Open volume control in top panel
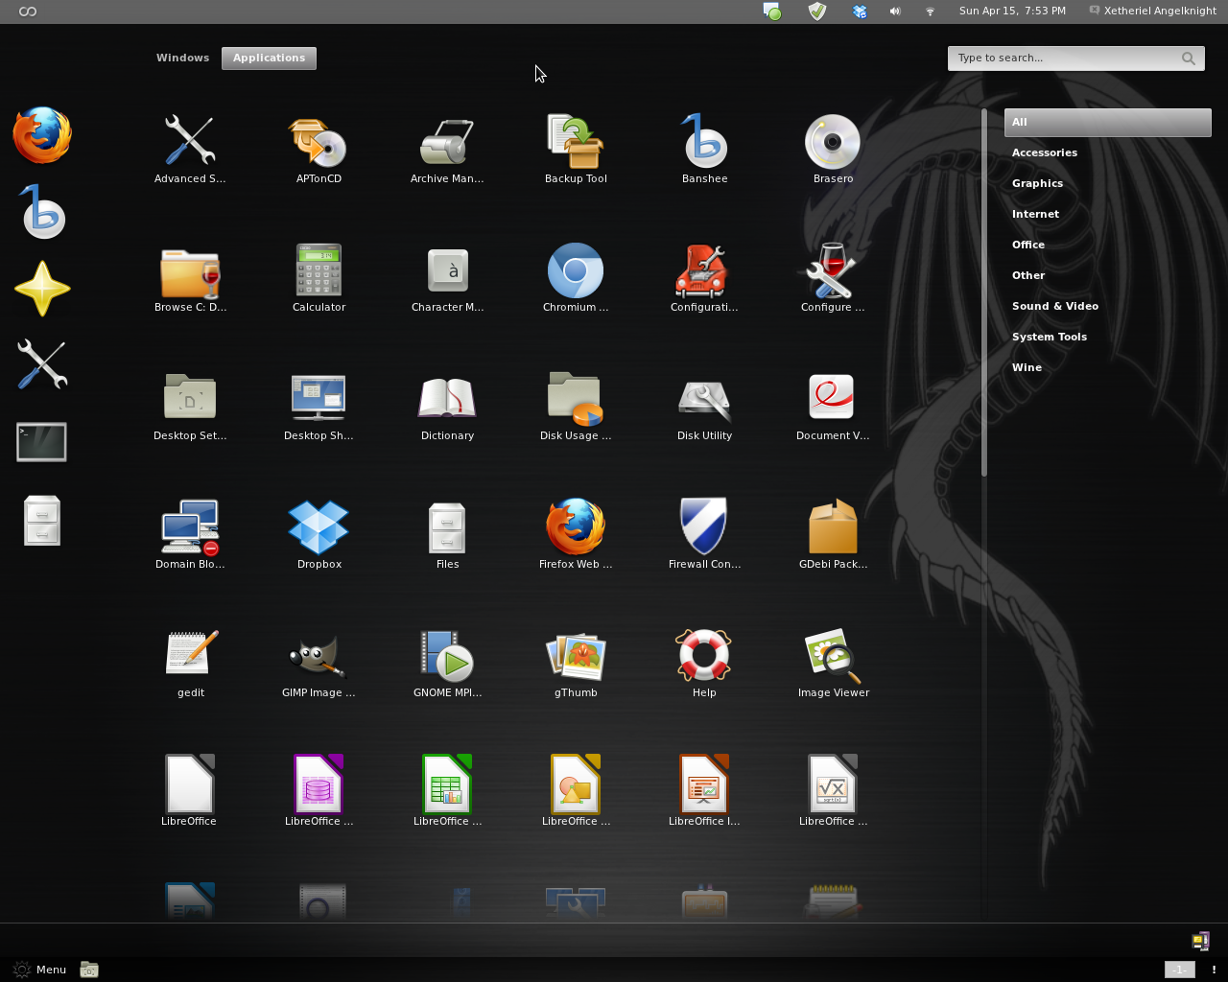The height and width of the screenshot is (982, 1228). [895, 12]
